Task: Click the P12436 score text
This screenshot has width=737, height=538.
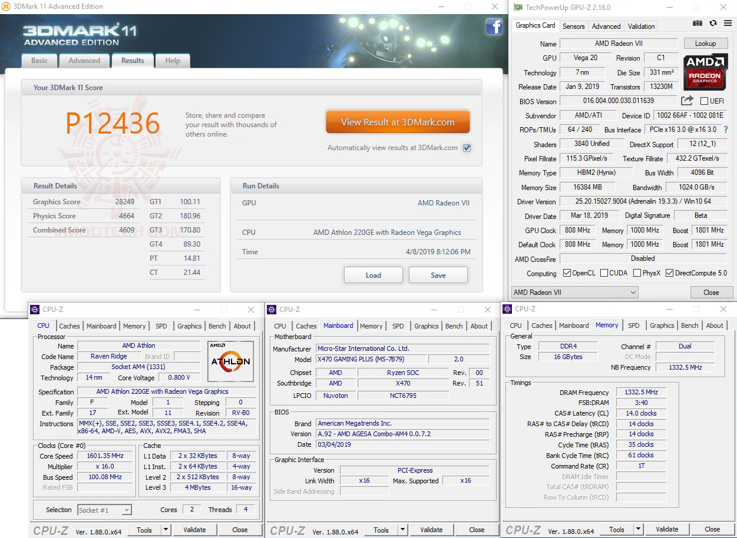Action: pyautogui.click(x=113, y=124)
